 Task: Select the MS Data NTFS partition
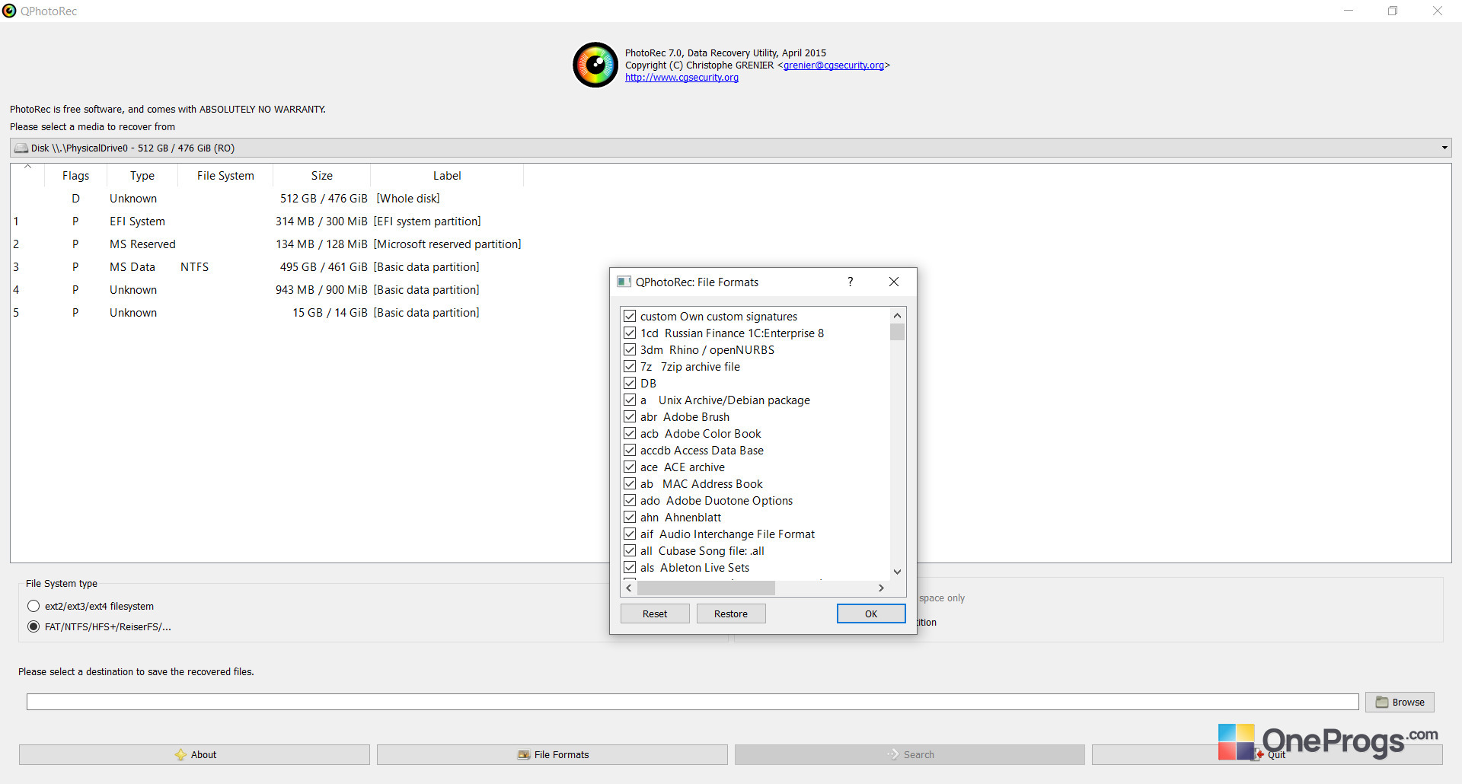click(267, 267)
